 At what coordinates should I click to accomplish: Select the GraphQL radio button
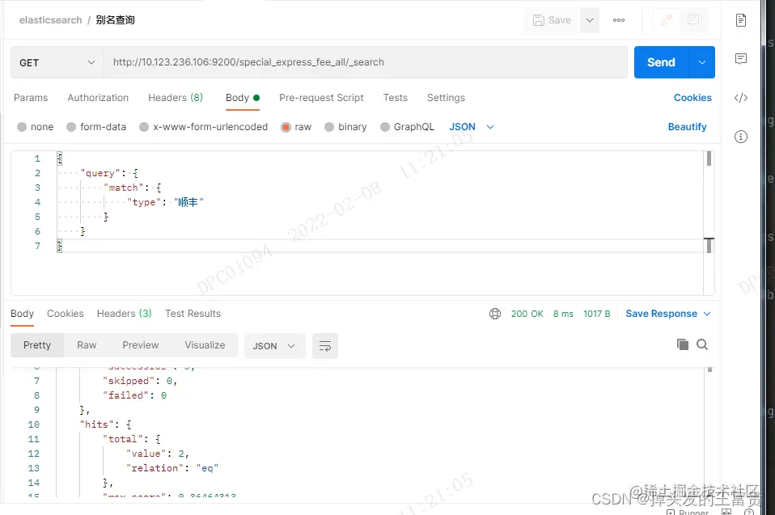[385, 127]
